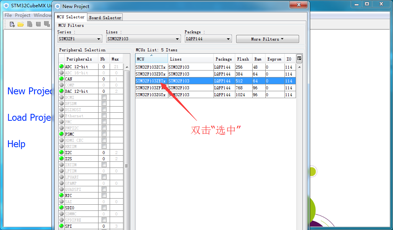The height and width of the screenshot is (230, 393).
Task: Click the gray status dot beside COMP
Action: pos(61,85)
